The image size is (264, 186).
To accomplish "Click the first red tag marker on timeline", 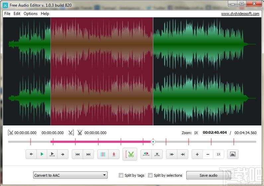I will click(x=31, y=142).
